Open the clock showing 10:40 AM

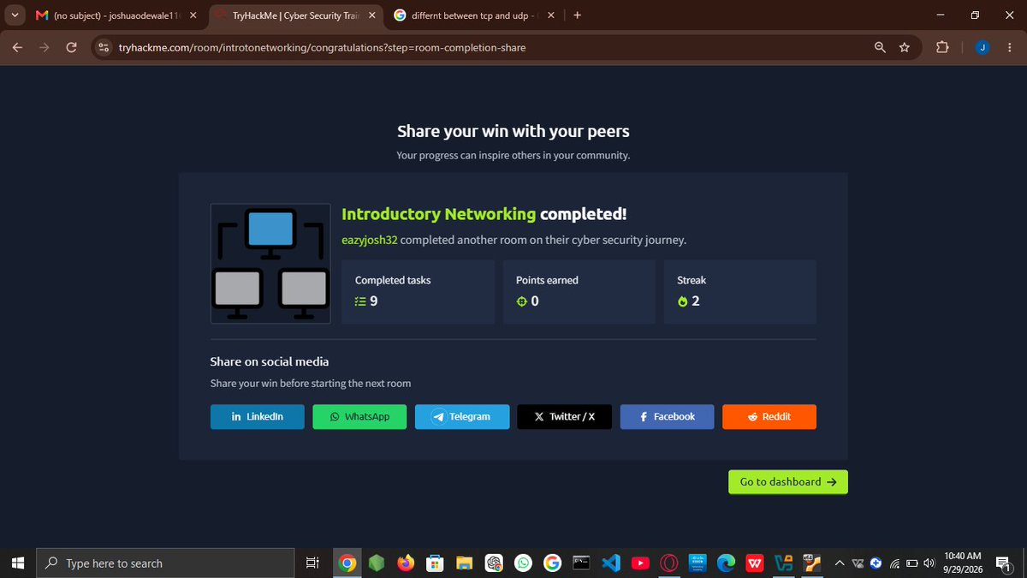(962, 563)
